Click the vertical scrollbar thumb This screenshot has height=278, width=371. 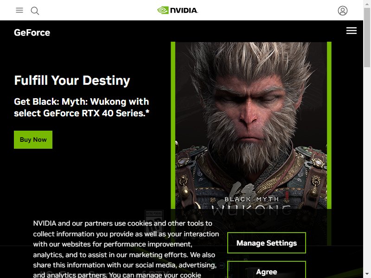(x=367, y=38)
